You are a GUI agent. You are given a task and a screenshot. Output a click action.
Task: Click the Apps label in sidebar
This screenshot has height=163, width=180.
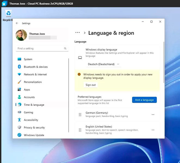(27, 90)
